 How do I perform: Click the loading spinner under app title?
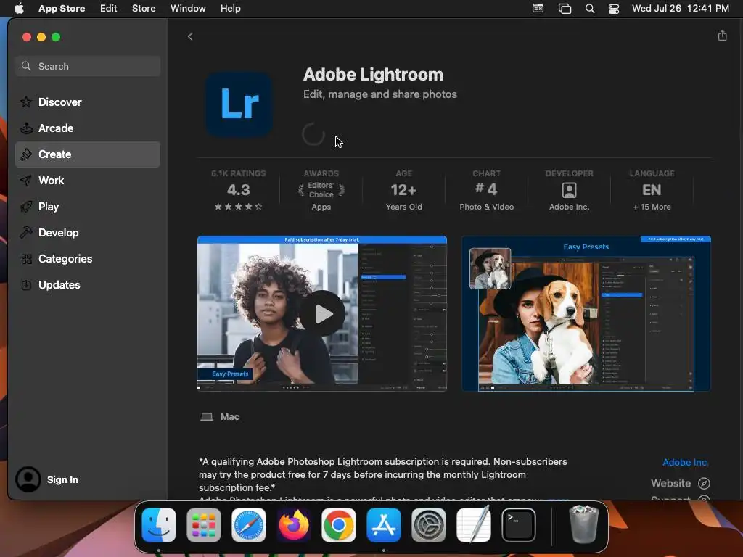point(313,134)
